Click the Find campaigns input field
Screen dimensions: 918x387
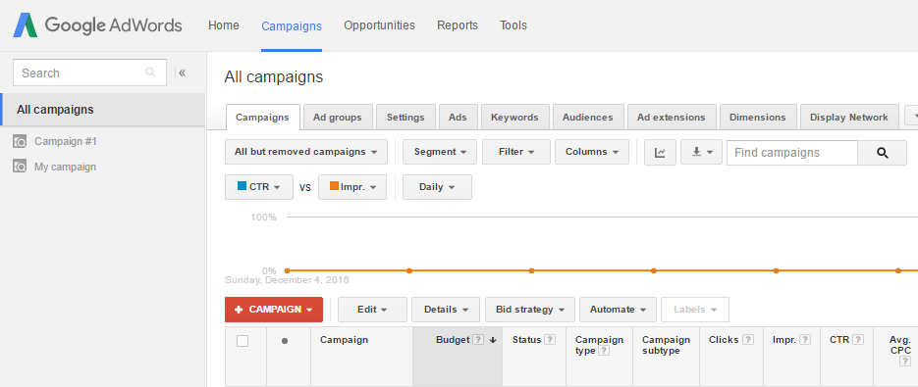[x=792, y=153]
